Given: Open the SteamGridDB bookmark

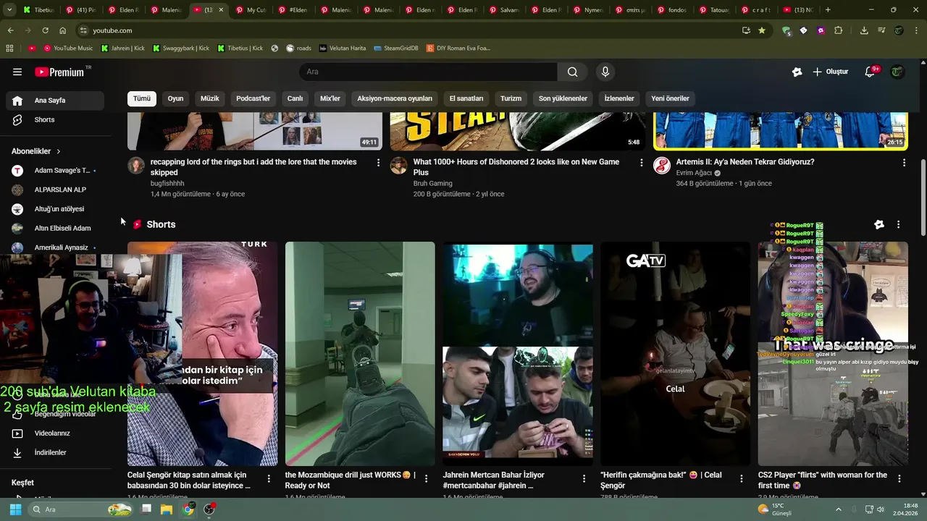Looking at the screenshot, I should [x=396, y=48].
